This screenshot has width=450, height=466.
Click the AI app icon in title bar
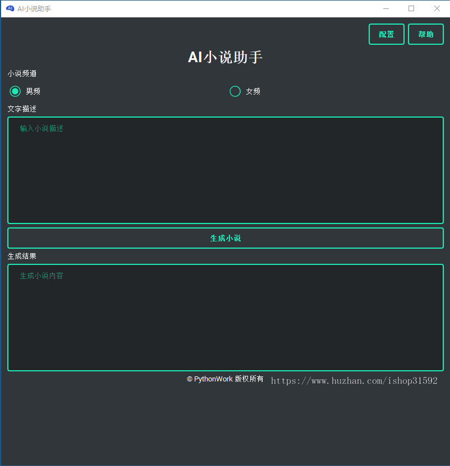point(10,8)
